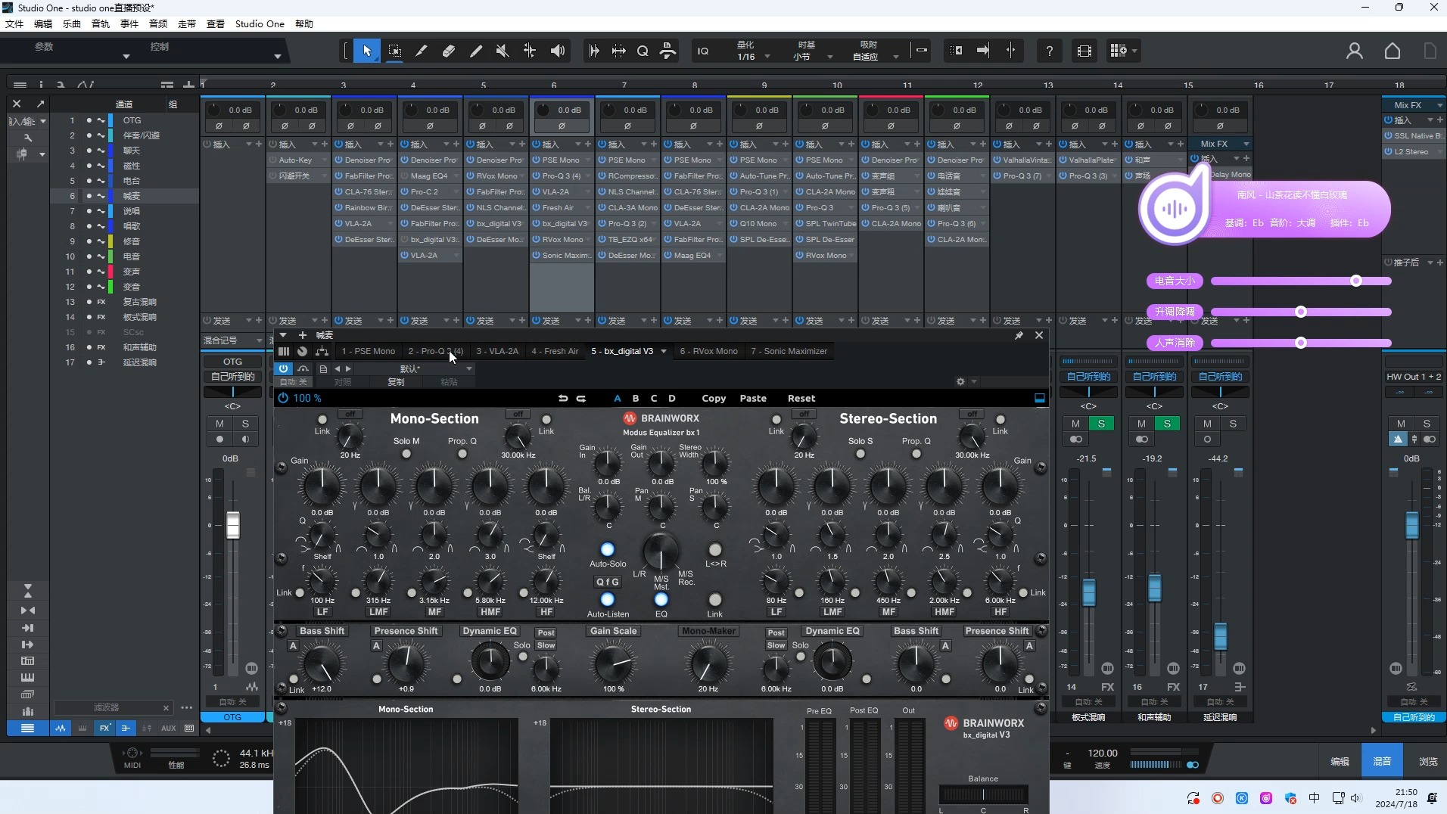Toggle Solo M in Mono-Section
The height and width of the screenshot is (814, 1447).
pyautogui.click(x=406, y=454)
